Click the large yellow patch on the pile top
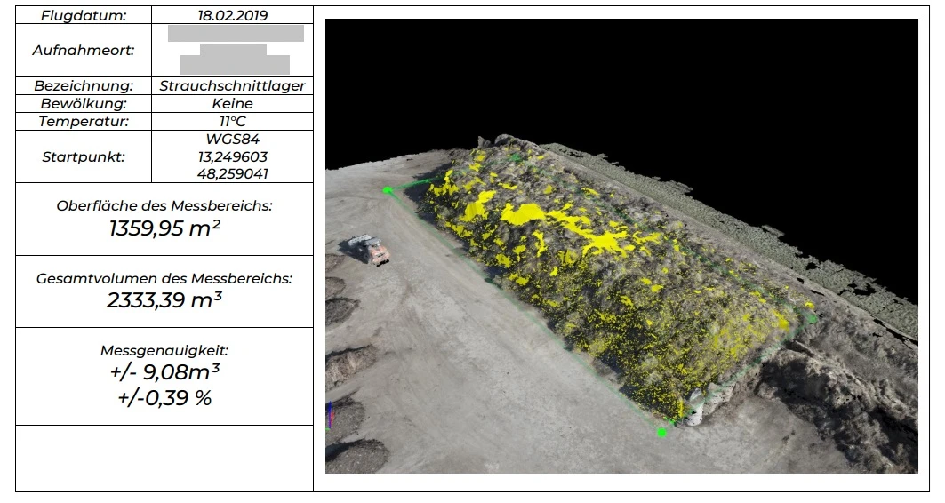 pos(523,212)
